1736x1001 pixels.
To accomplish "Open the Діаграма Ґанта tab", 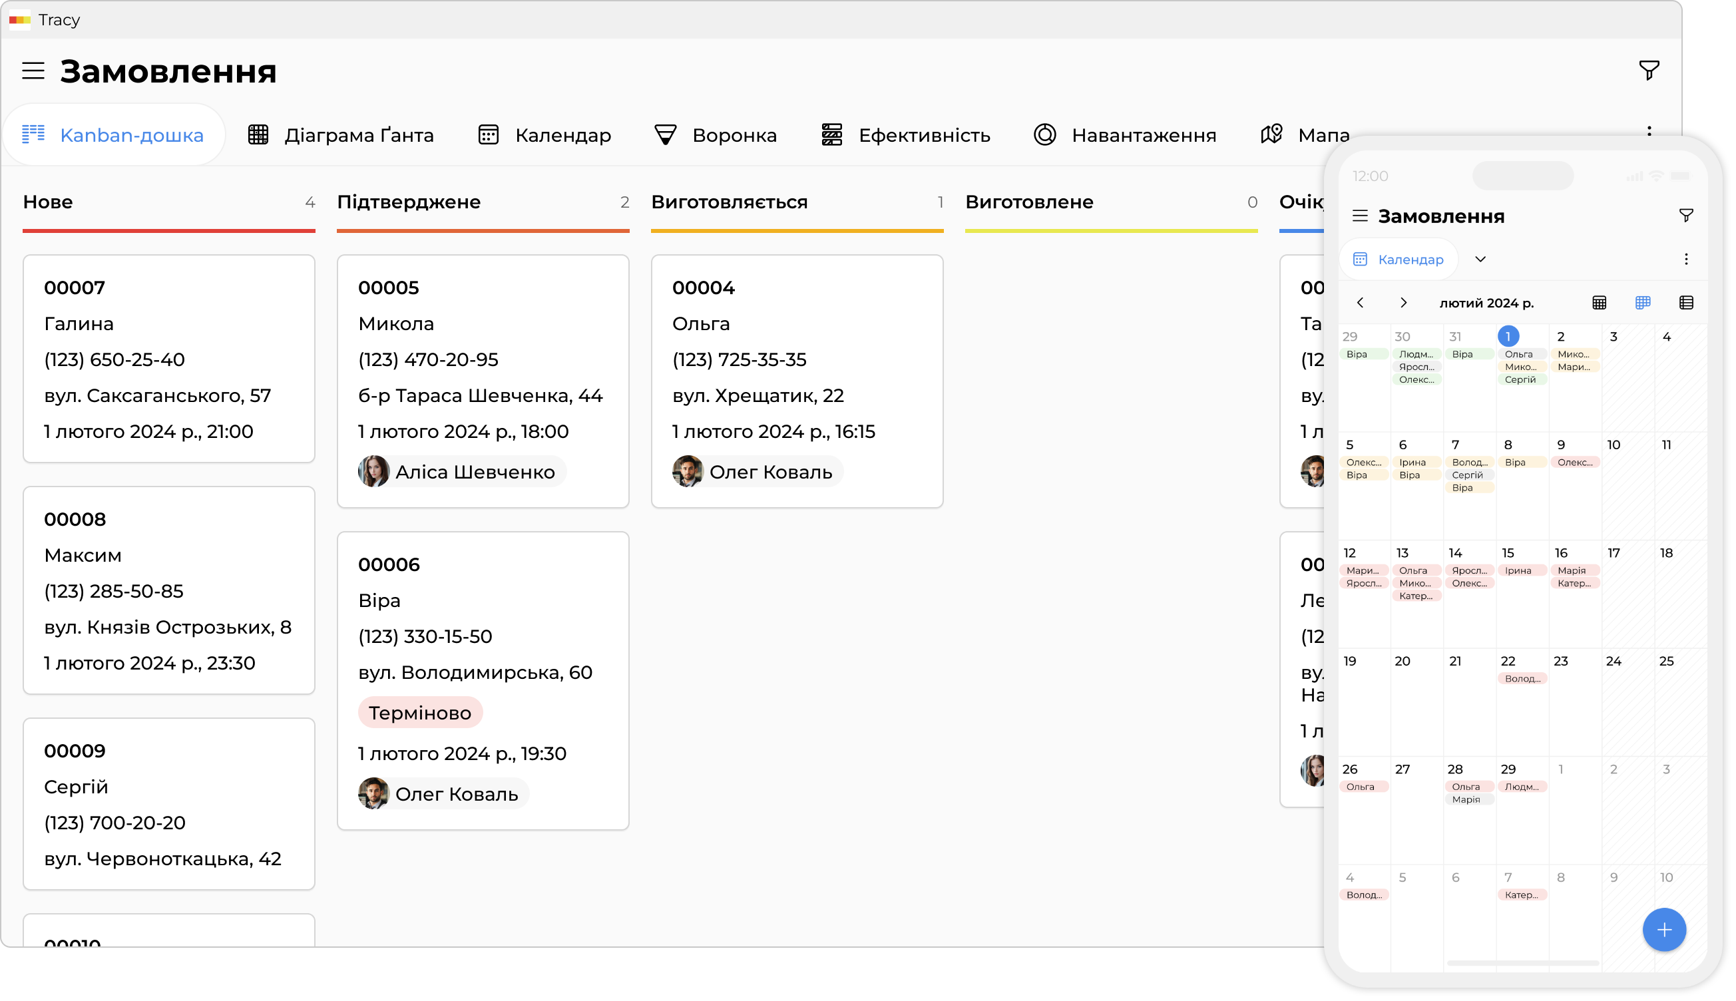I will 341,134.
